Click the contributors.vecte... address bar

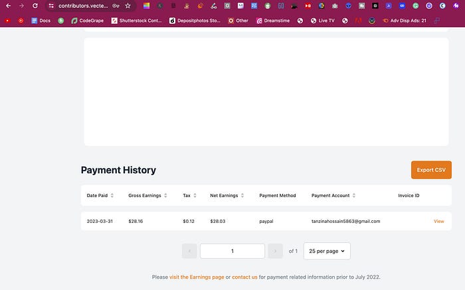click(83, 5)
